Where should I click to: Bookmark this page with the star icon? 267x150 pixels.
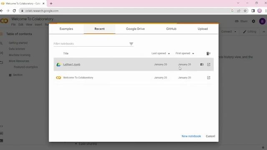click(x=245, y=11)
